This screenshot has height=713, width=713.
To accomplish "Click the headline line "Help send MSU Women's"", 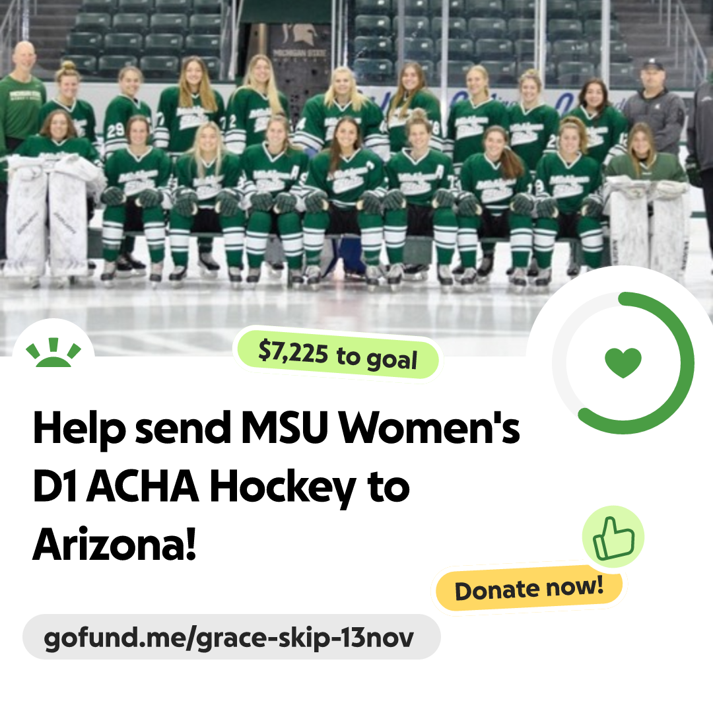I will pos(277,428).
